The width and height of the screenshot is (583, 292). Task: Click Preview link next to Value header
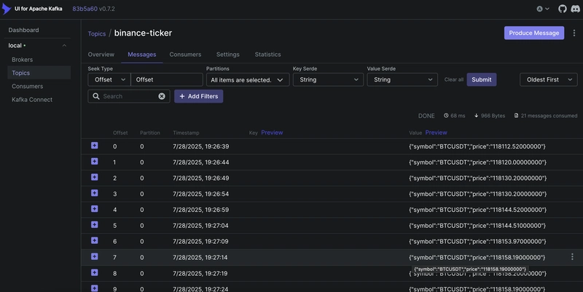coord(436,133)
